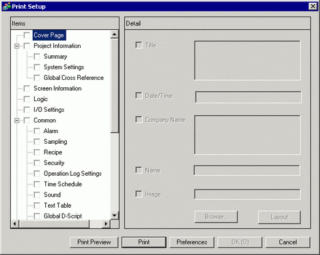Image resolution: width=320 pixels, height=255 pixels.
Task: Select the Operation Log Settings item
Action: (x=73, y=174)
